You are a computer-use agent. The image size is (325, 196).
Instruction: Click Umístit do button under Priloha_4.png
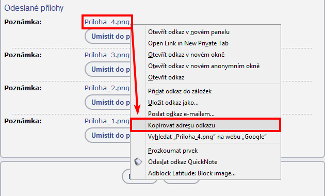108,36
